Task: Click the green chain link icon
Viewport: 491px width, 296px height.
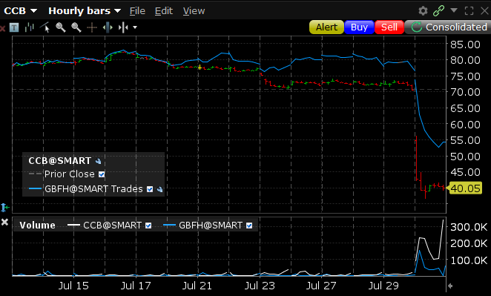Action: (438, 11)
